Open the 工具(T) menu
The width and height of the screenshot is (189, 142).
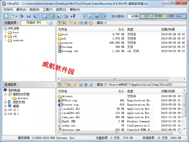[x=48, y=9]
